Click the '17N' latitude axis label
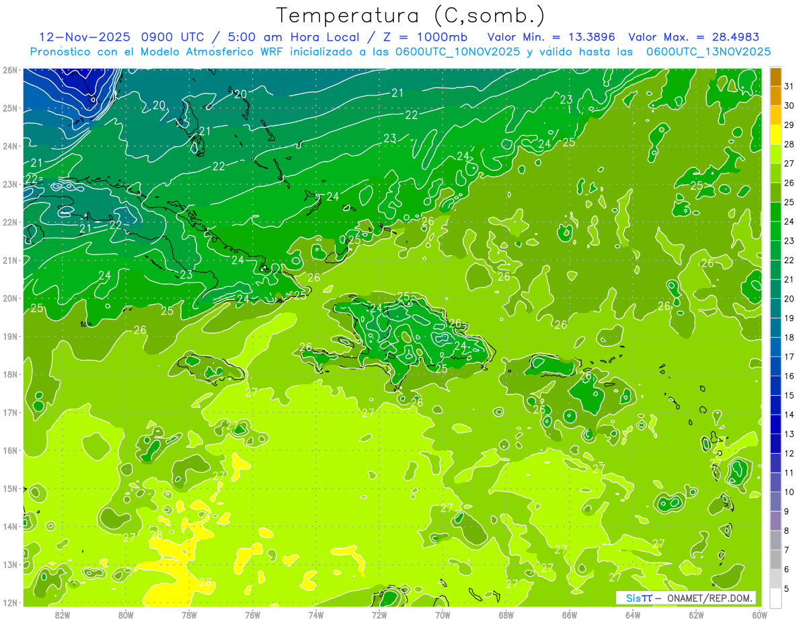The height and width of the screenshot is (624, 807). [x=10, y=413]
